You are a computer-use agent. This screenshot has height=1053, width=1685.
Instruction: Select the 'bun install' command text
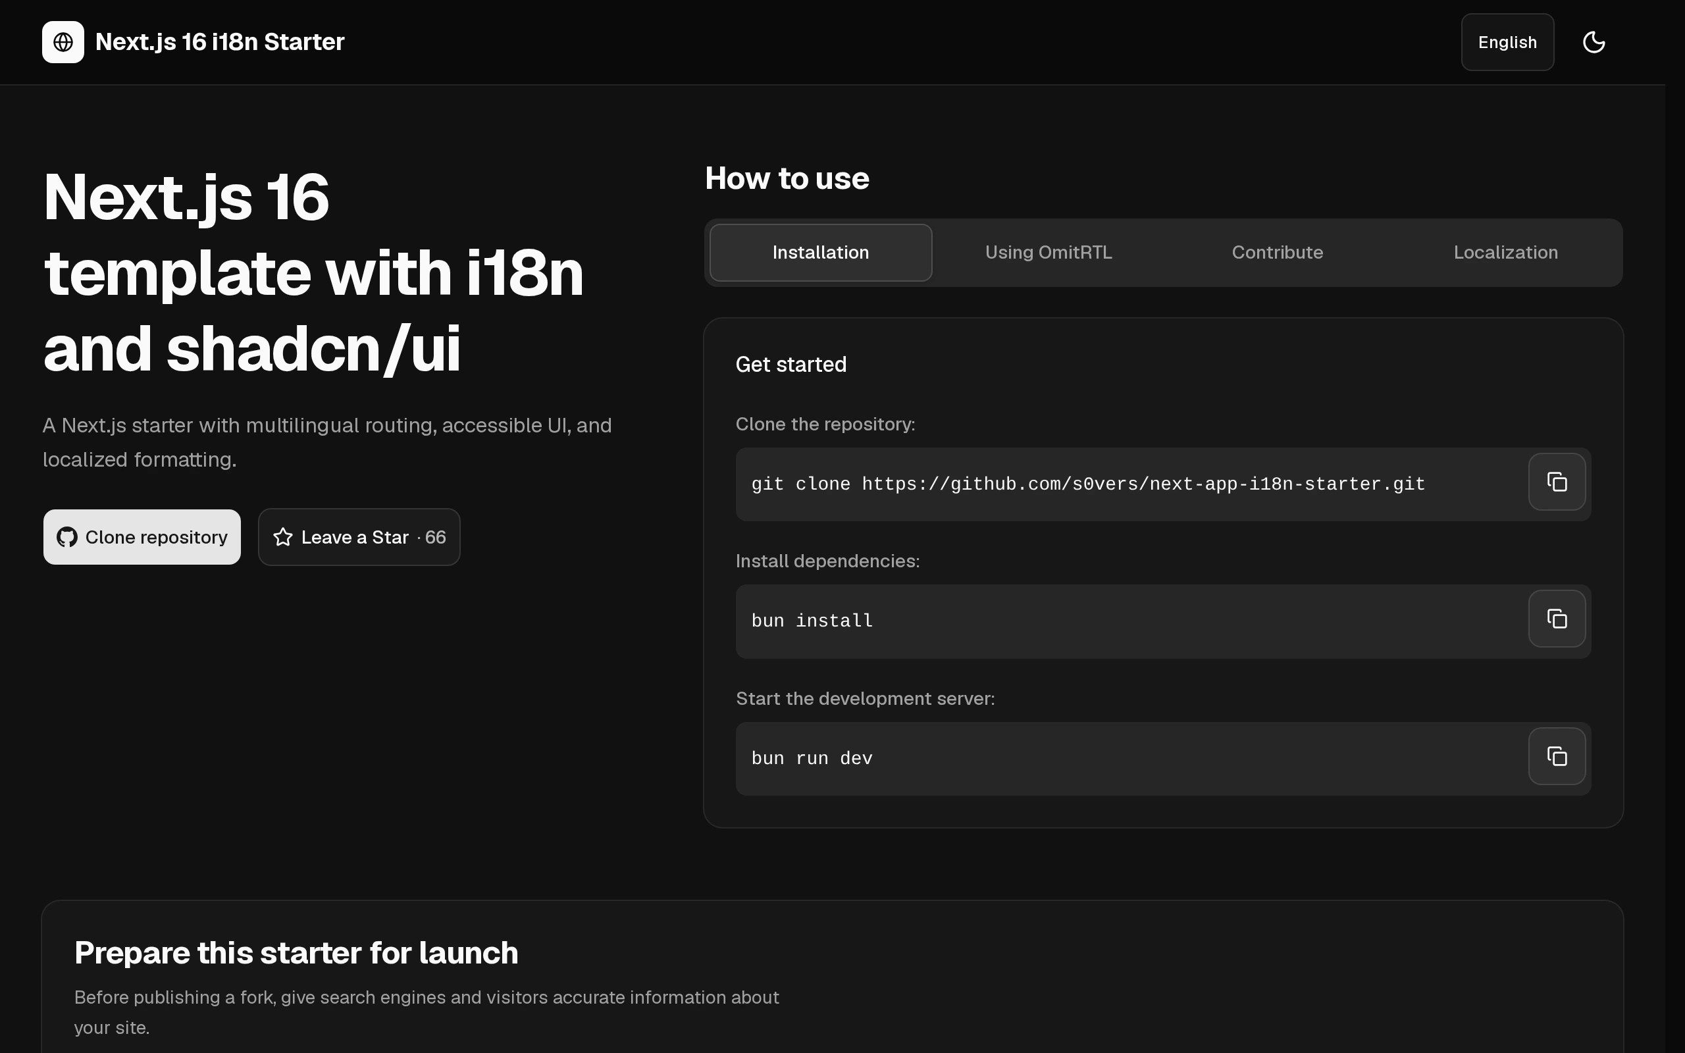(812, 621)
